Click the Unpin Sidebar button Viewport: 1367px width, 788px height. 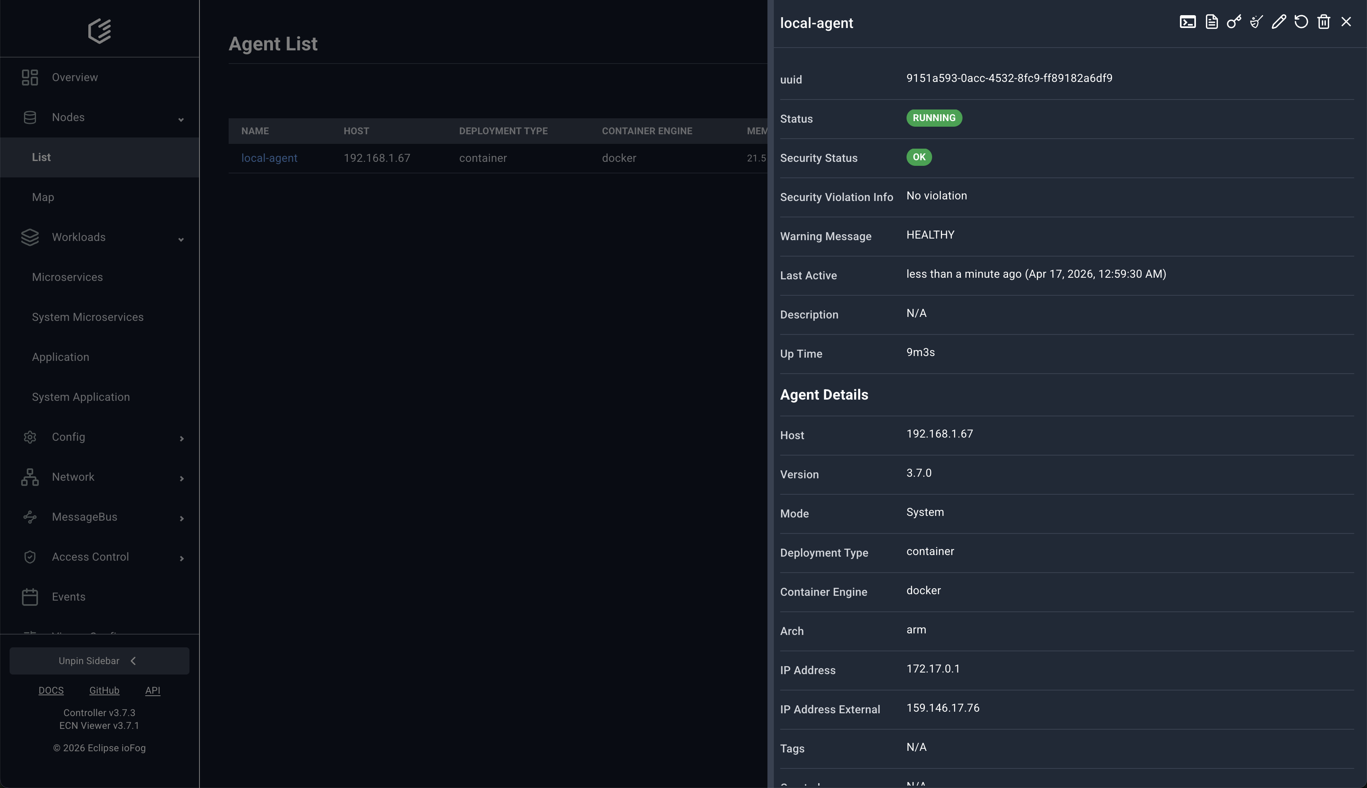tap(99, 660)
